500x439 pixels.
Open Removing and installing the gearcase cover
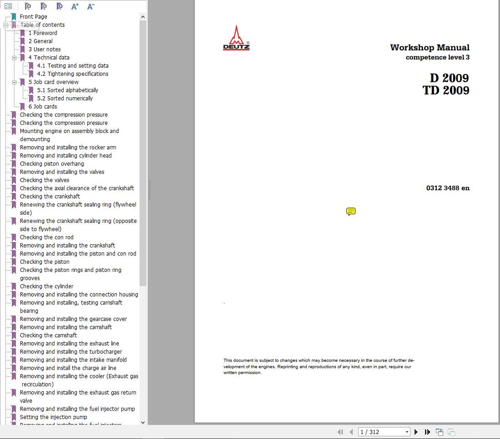pos(73,319)
